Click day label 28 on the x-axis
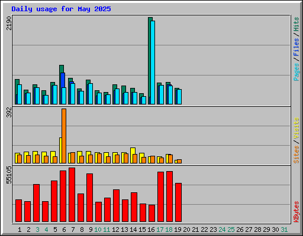 point(257,230)
